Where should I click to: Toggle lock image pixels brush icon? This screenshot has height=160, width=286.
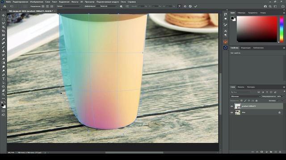[x=245, y=100]
